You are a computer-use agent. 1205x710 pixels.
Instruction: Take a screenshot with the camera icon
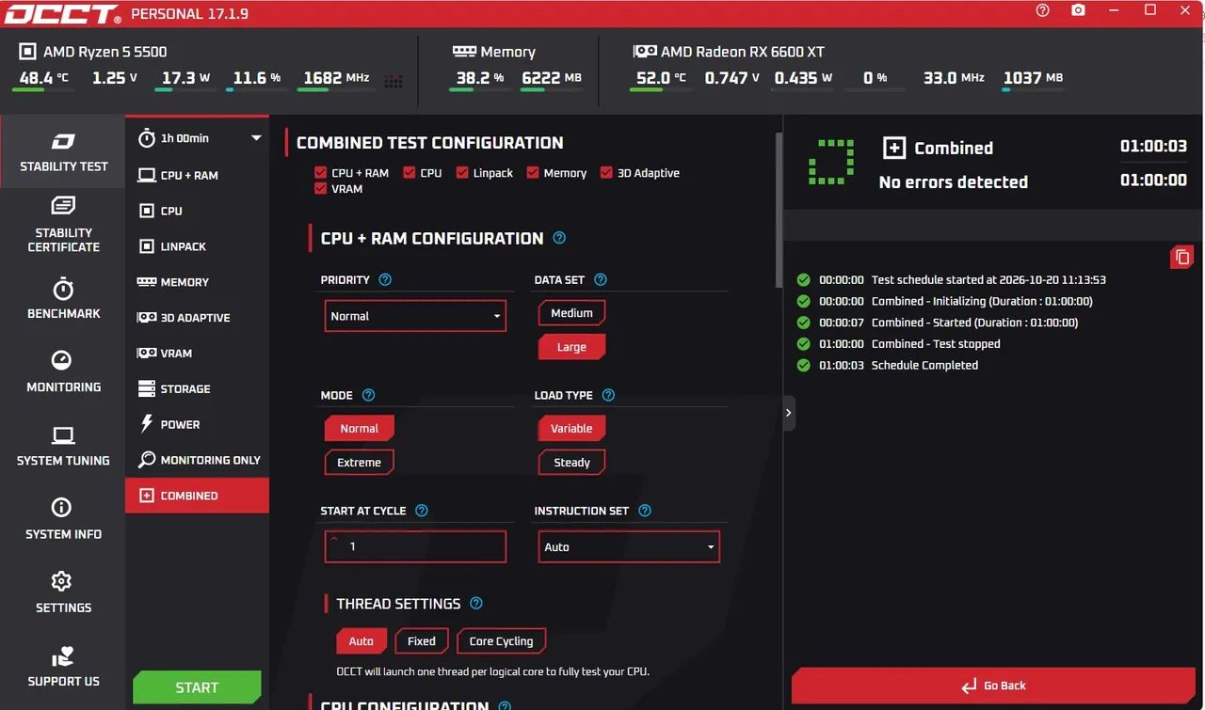coord(1078,11)
